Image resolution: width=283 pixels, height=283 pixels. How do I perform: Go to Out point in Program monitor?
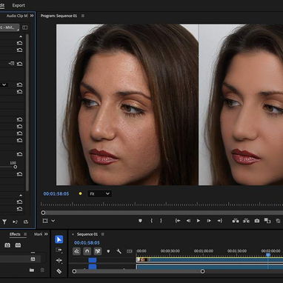tap(219, 221)
